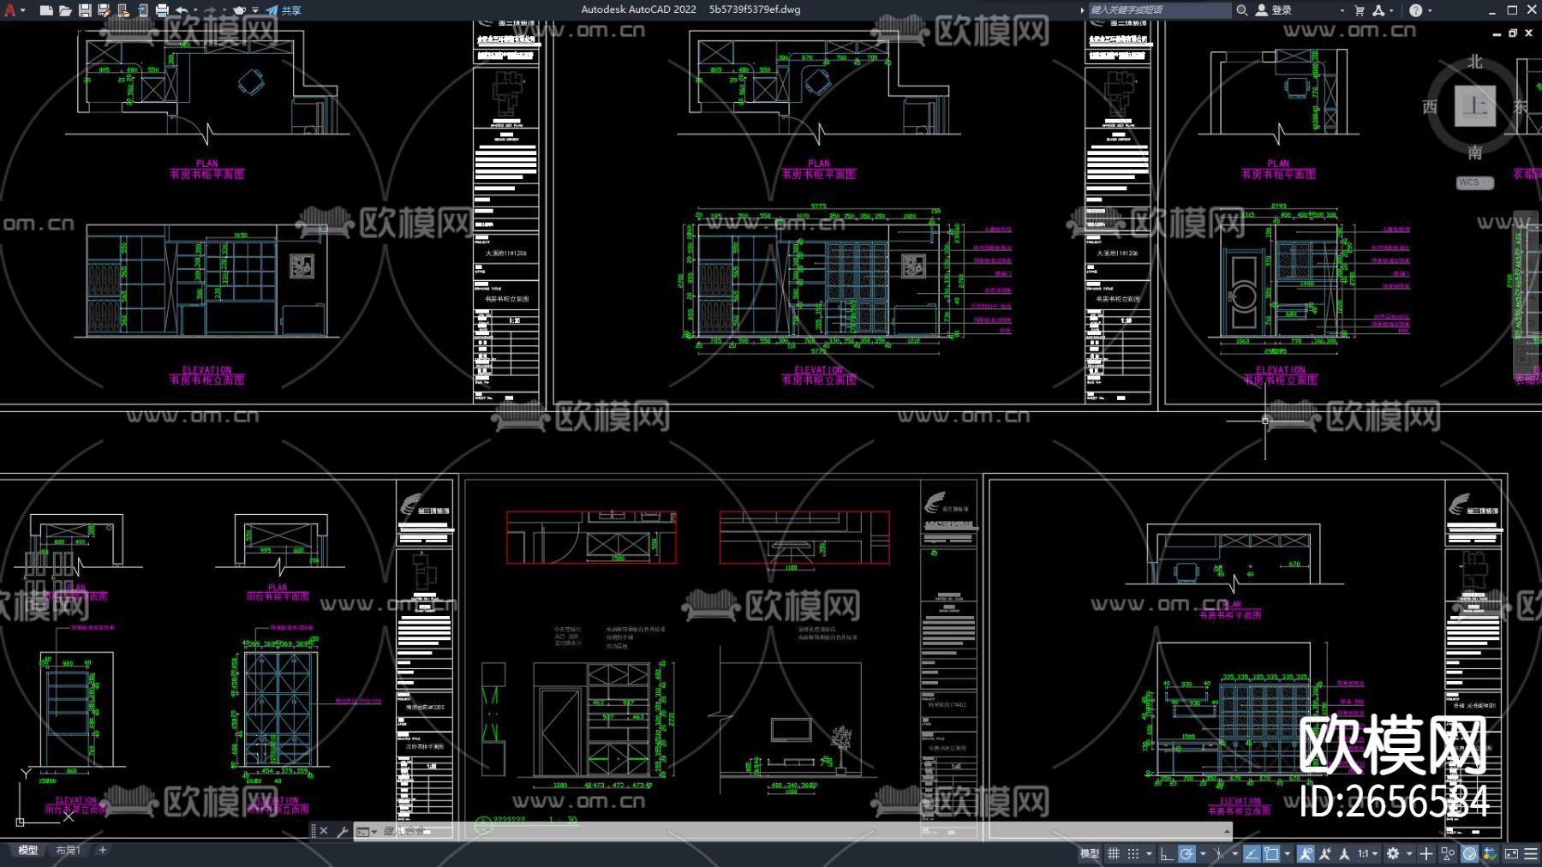Switch to the 布局1 layout tab
The height and width of the screenshot is (867, 1542).
(68, 851)
